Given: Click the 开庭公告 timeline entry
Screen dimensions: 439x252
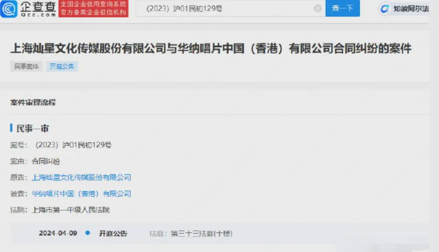Looking at the screenshot, I should (x=113, y=233).
